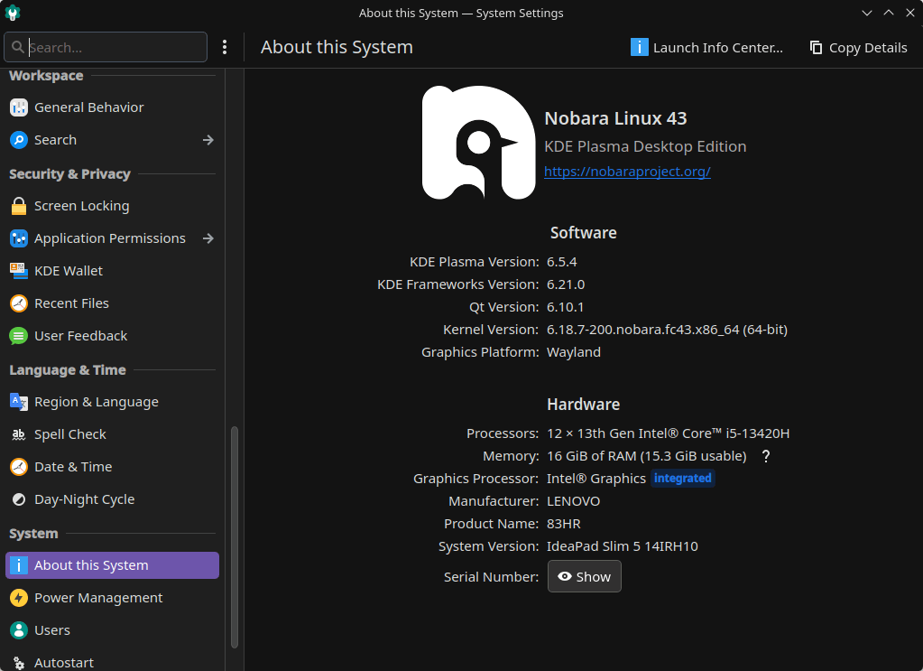Click the KDE Wallet icon
This screenshot has height=671, width=923.
point(19,271)
